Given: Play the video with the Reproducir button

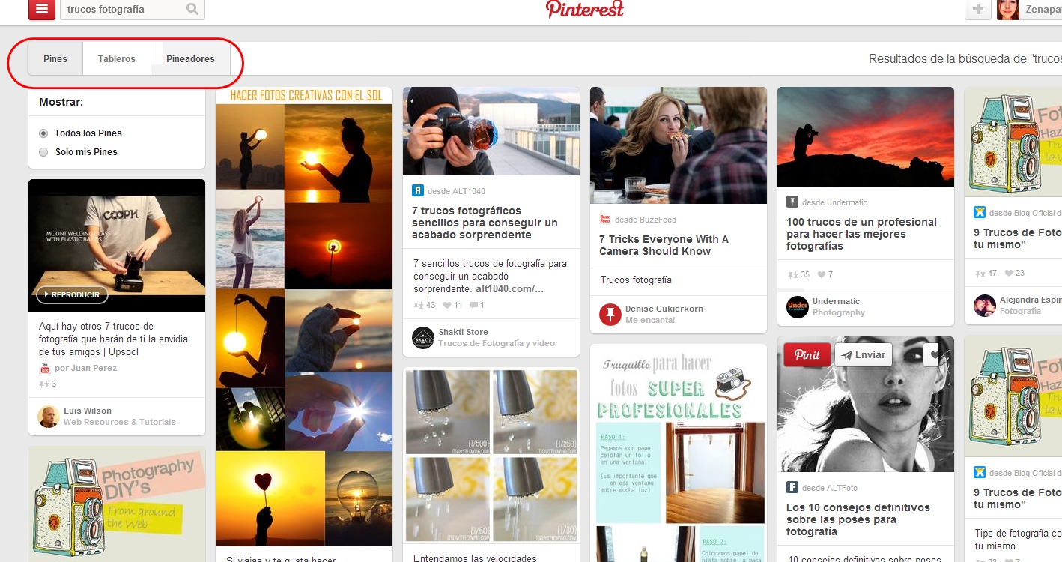Looking at the screenshot, I should coord(72,295).
